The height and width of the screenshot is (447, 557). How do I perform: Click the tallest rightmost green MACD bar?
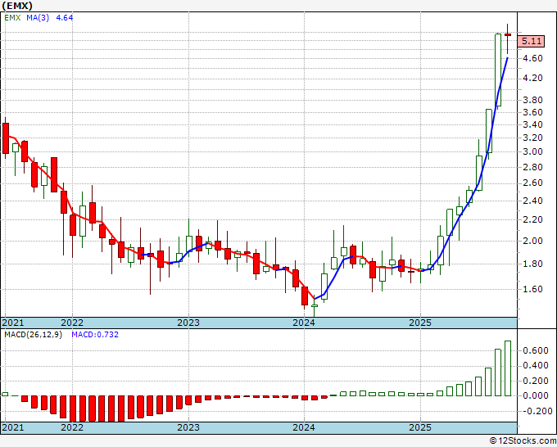[508, 368]
